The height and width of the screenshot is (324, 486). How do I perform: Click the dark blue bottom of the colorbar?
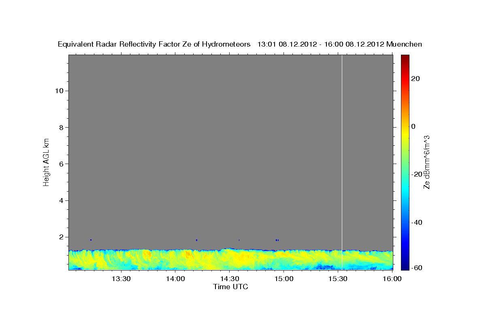tap(405, 266)
